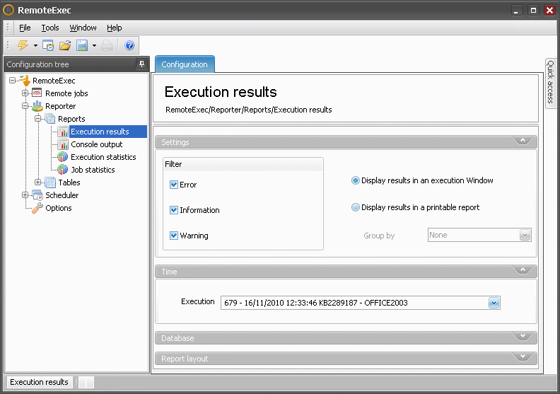The width and height of the screenshot is (560, 394).
Task: Select Console output in the tree
Action: (x=96, y=144)
